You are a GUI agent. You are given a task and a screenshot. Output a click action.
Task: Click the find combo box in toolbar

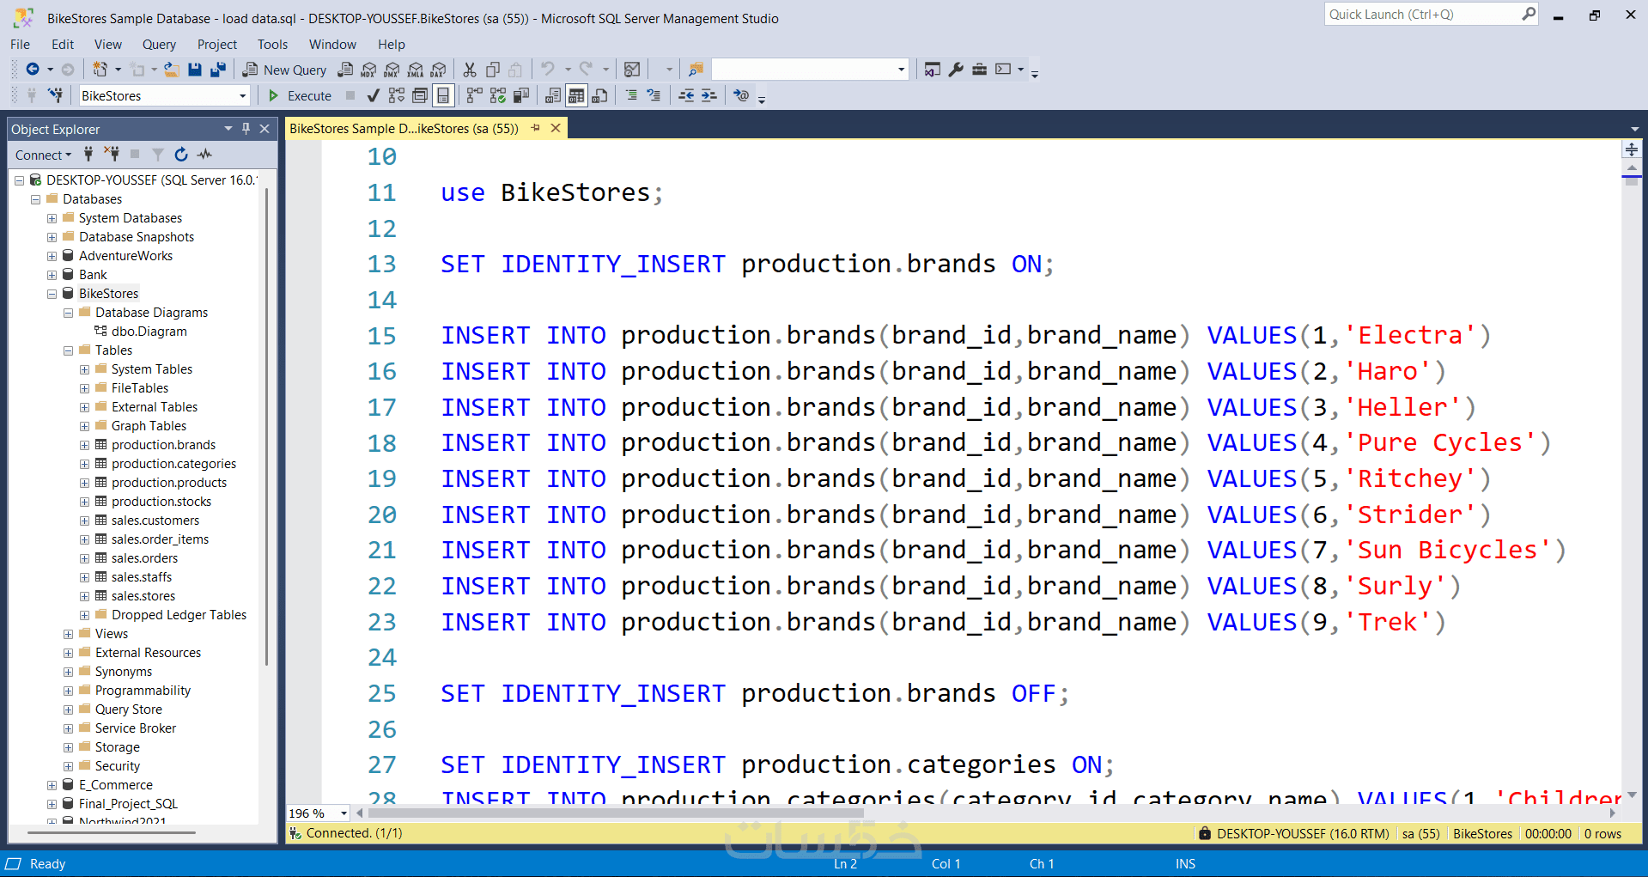810,70
